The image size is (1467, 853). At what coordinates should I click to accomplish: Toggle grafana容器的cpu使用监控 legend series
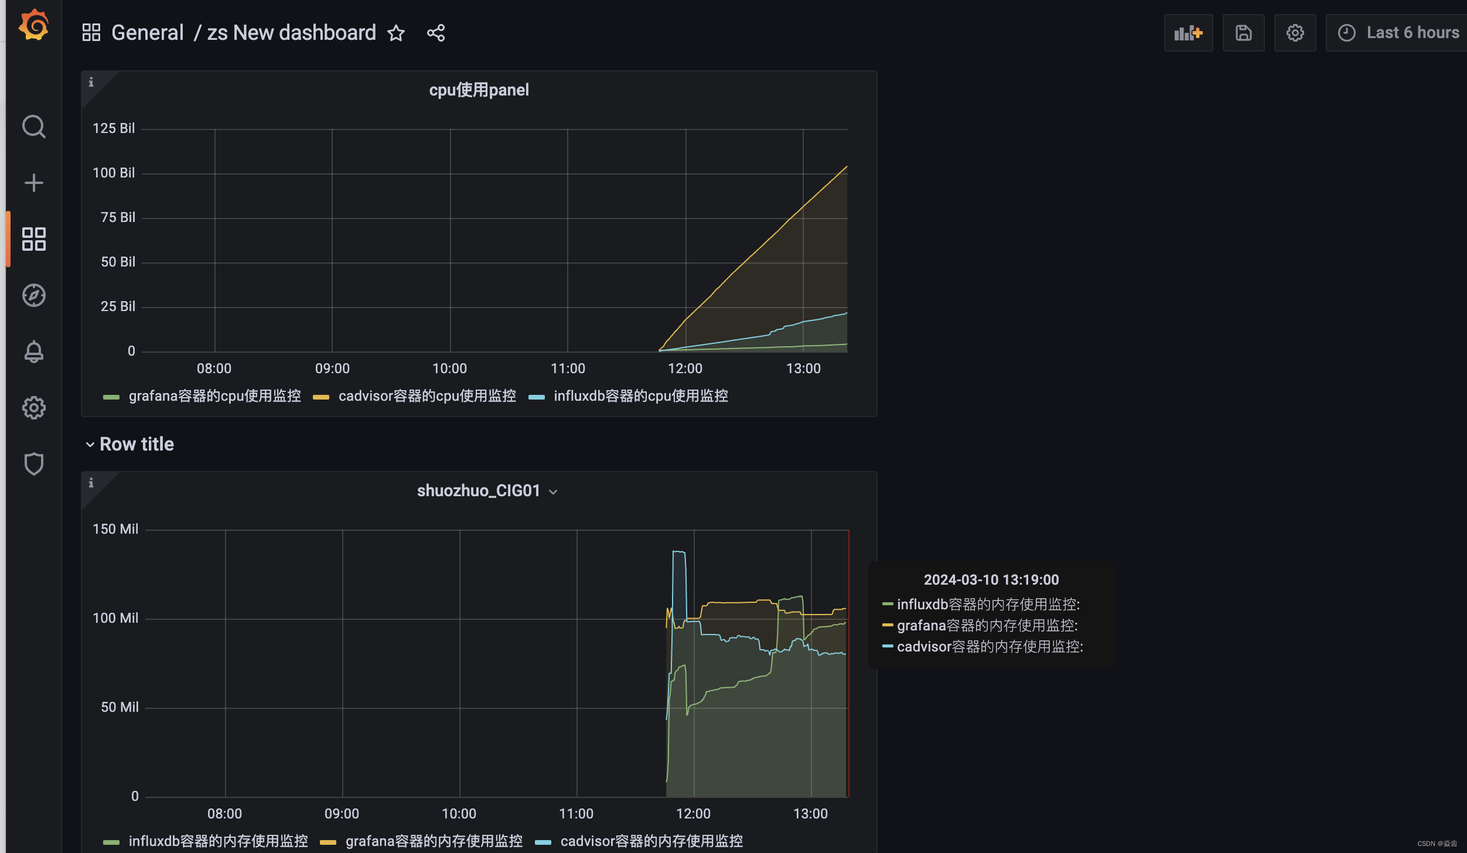214,396
